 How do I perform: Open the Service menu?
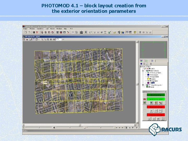(52, 29)
